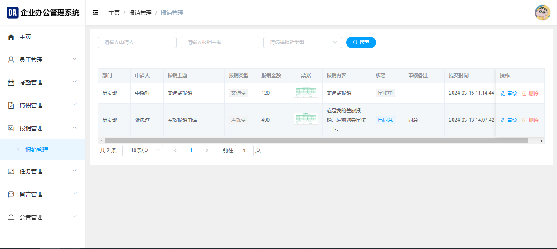
Task: Click the trash icon in 张思过's row
Action: (524, 120)
